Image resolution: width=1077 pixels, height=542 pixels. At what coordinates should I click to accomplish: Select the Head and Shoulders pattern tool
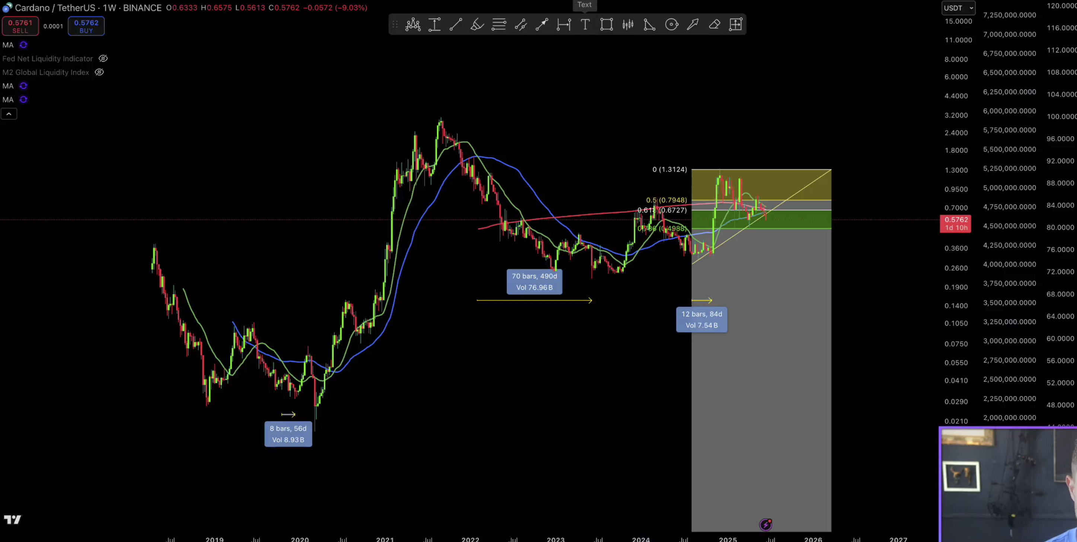pos(413,25)
